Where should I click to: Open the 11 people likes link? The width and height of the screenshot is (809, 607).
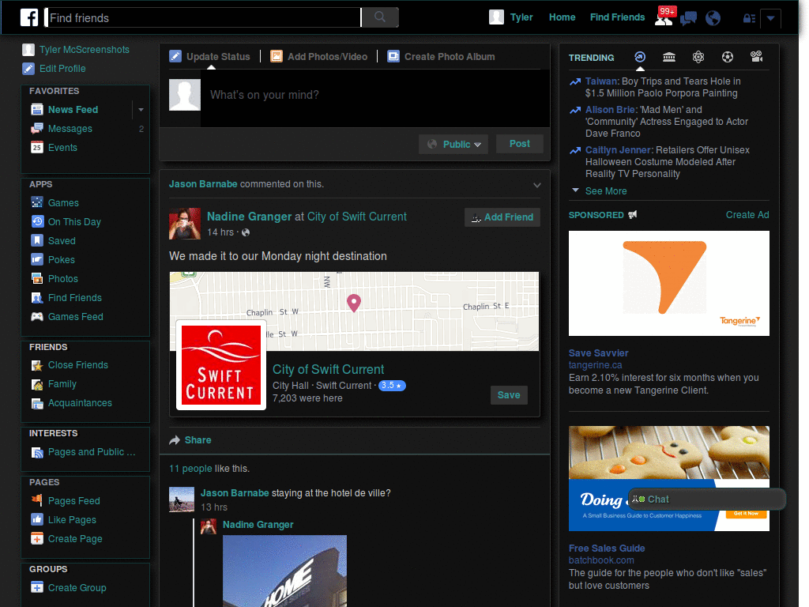click(190, 469)
